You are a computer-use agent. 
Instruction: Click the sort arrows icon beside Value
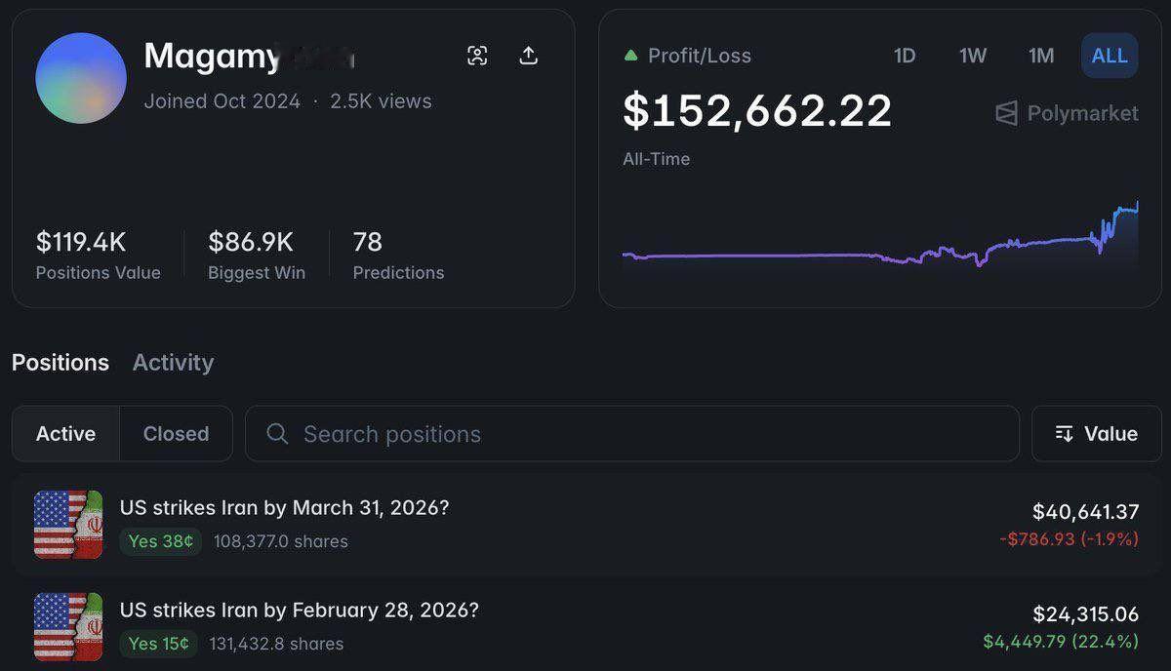click(1065, 434)
